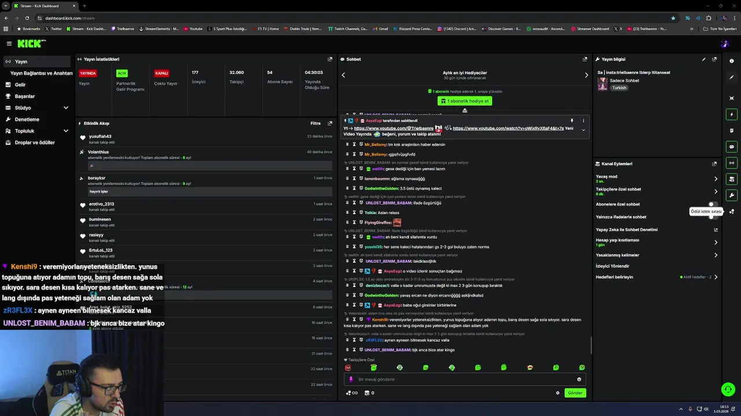Open Takipçilere özel sohbet options chevron

(x=716, y=191)
